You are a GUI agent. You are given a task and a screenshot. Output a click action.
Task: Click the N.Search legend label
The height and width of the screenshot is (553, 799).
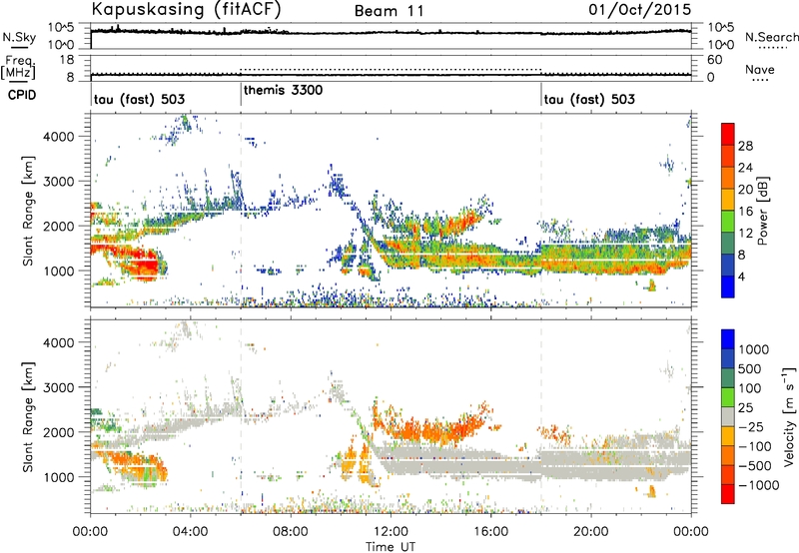[x=771, y=37]
